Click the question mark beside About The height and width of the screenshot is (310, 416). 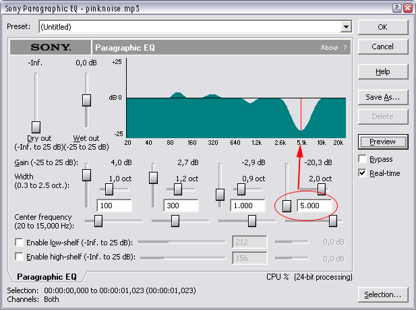tap(345, 48)
